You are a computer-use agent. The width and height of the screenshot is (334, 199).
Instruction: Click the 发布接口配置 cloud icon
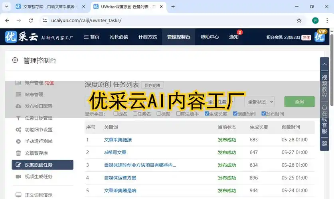click(18, 106)
